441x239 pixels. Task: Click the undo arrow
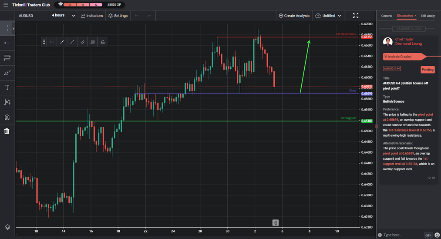coord(137,16)
